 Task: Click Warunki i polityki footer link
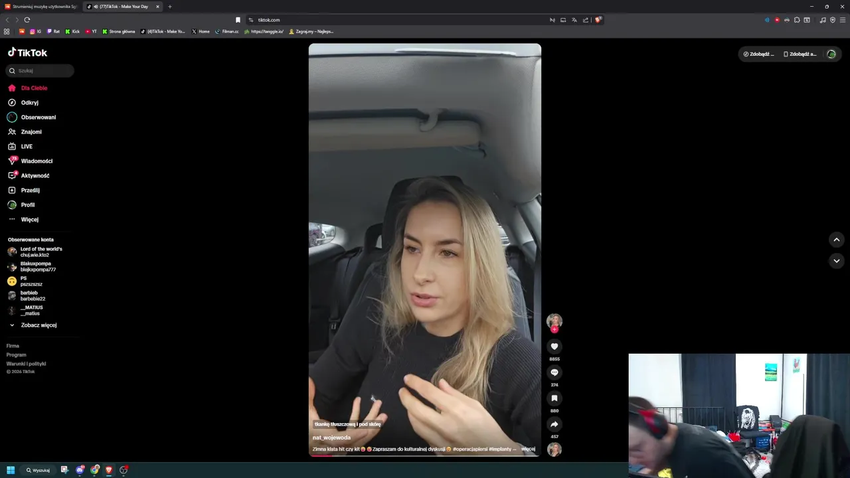[x=26, y=364]
